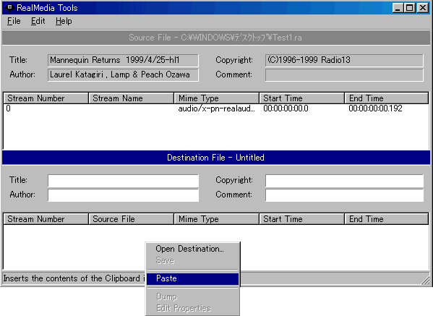The width and height of the screenshot is (433, 316).
Task: Select Open Destination... in context menu
Action: [x=192, y=249]
